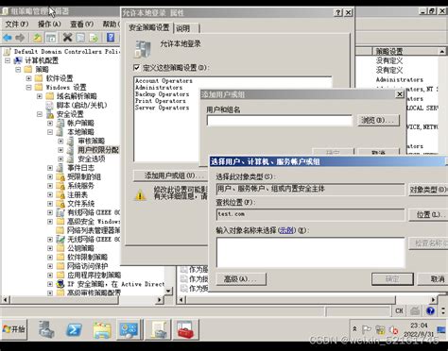The width and height of the screenshot is (448, 351).
Task: Click the 浏览 browse button
Action: click(378, 120)
